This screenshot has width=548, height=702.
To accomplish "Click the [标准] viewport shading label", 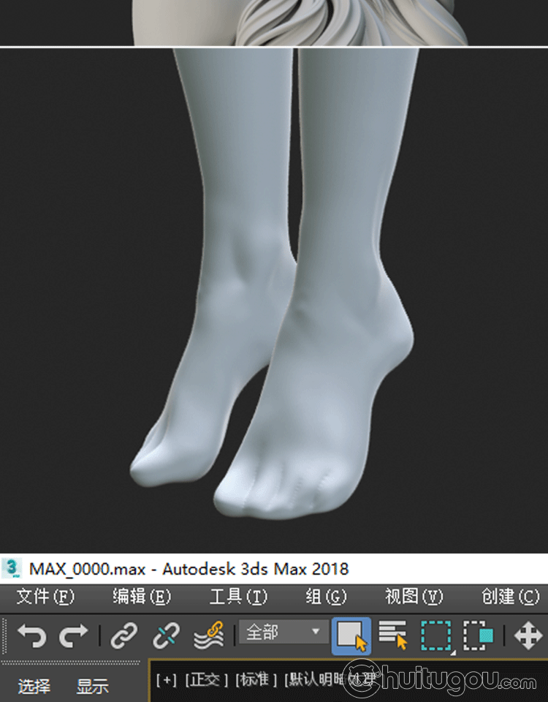I will click(256, 680).
